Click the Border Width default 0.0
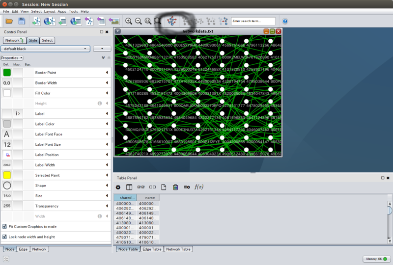Image resolution: width=393 pixels, height=265 pixels. 7,83
